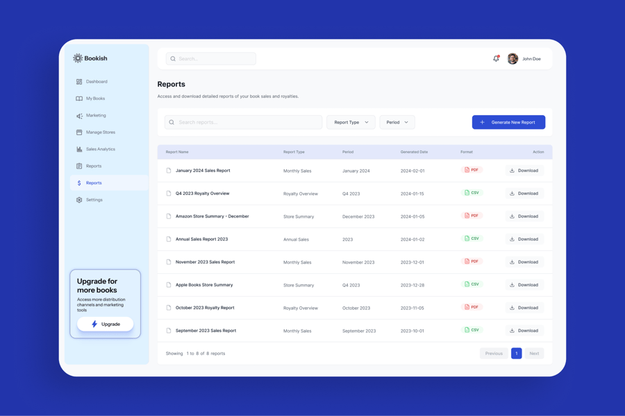Click the Marketing megaphone icon
625x416 pixels.
(79, 116)
